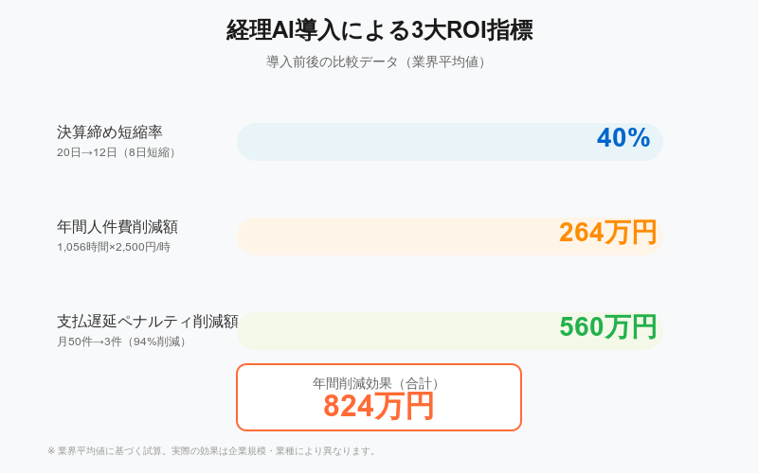Image resolution: width=758 pixels, height=473 pixels.
Task: Click the 560万円 green value
Action: [x=607, y=326]
